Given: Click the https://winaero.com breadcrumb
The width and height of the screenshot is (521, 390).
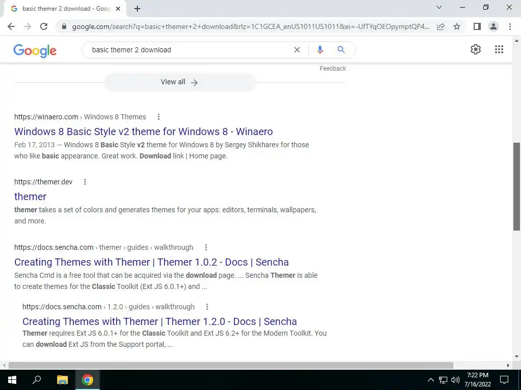Looking at the screenshot, I should pyautogui.click(x=46, y=117).
